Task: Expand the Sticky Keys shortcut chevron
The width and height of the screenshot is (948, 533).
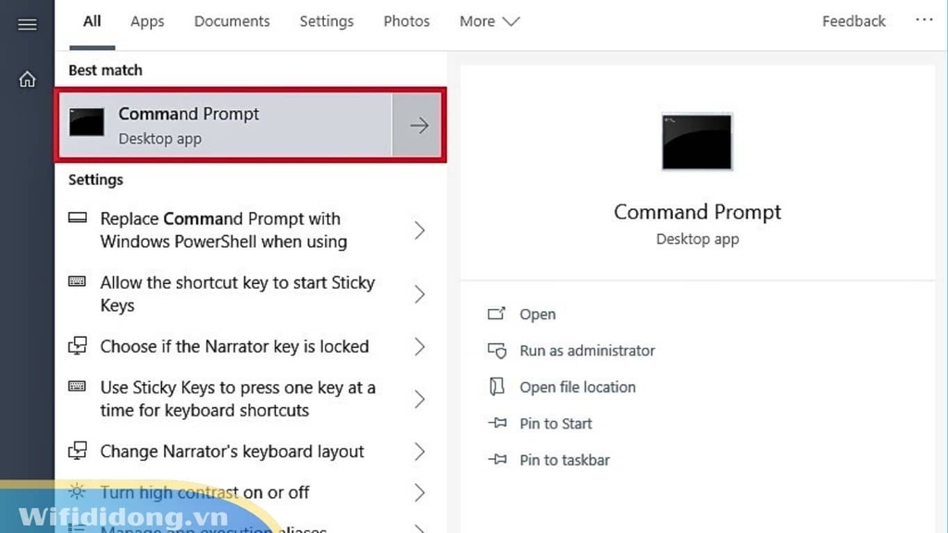Action: (419, 294)
